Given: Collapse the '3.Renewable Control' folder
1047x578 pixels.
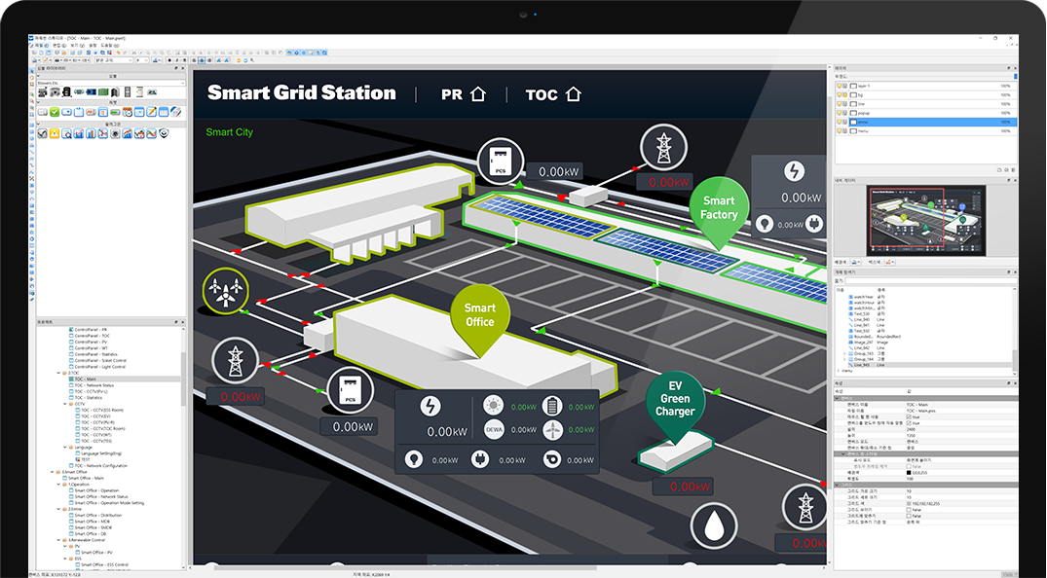Looking at the screenshot, I should point(58,540).
